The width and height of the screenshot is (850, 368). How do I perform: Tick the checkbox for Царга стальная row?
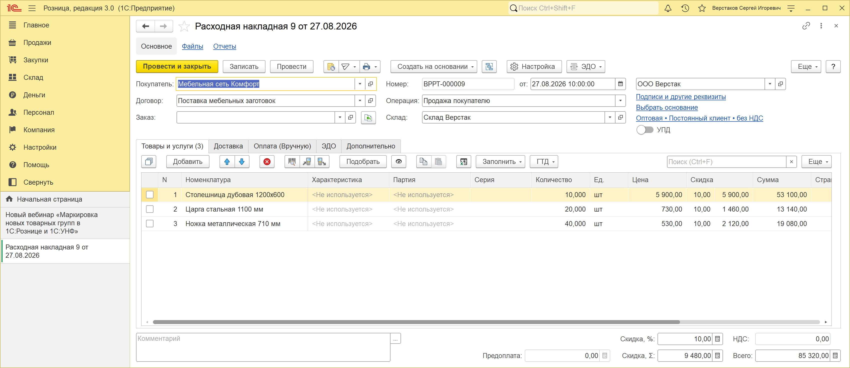click(x=150, y=209)
